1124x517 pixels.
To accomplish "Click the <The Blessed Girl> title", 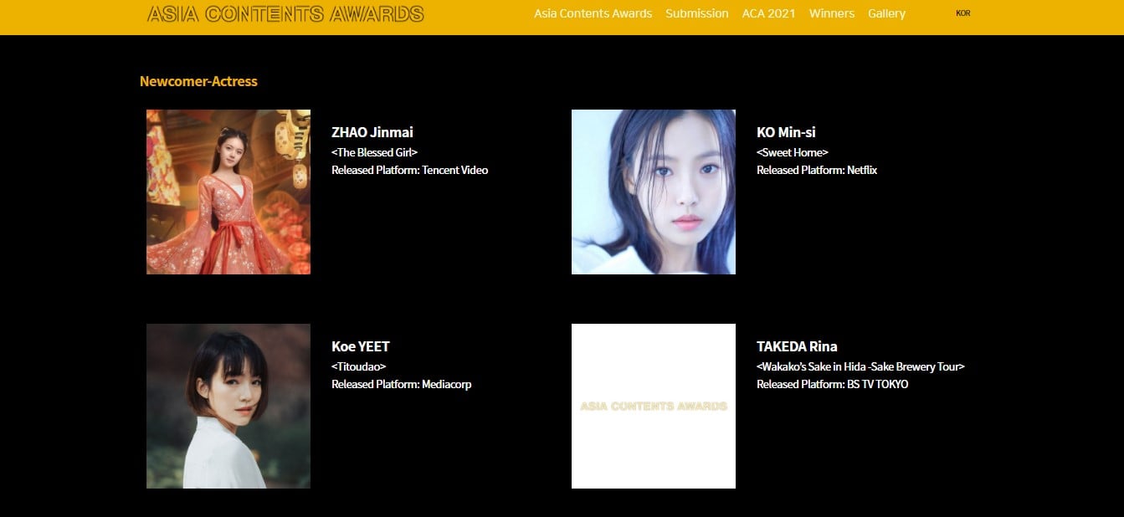I will (x=374, y=152).
